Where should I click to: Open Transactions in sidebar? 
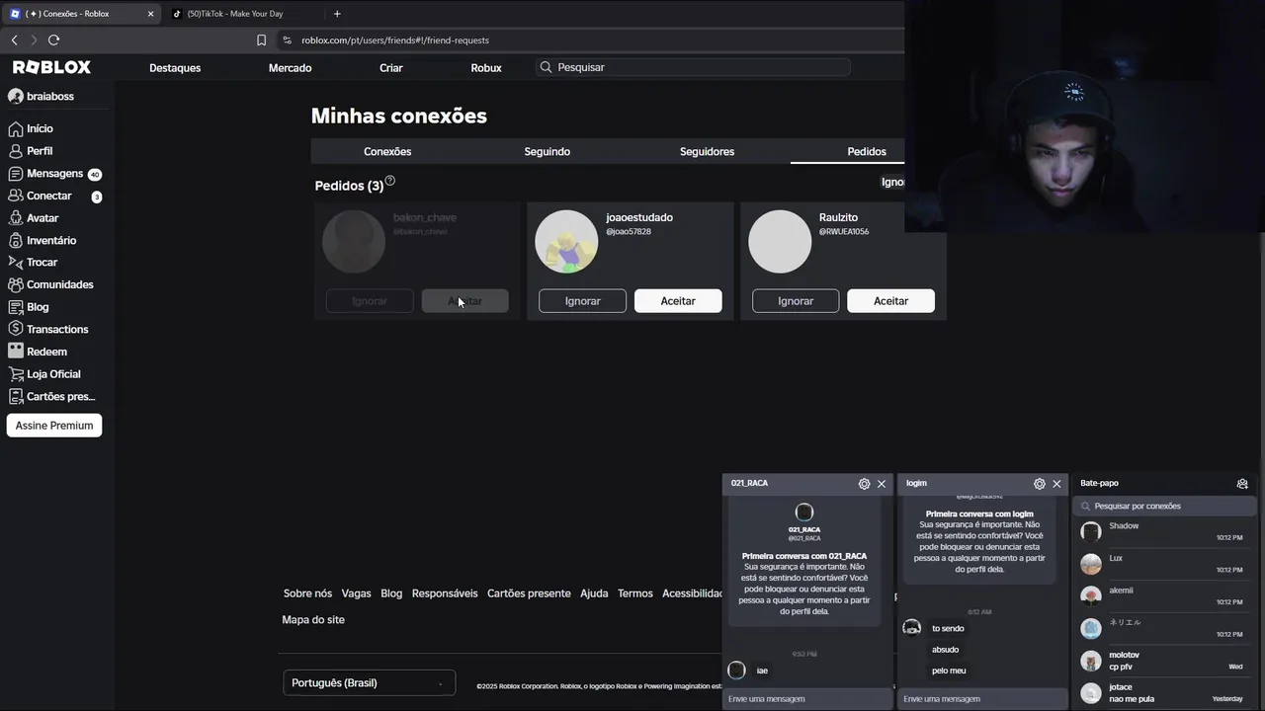point(56,329)
